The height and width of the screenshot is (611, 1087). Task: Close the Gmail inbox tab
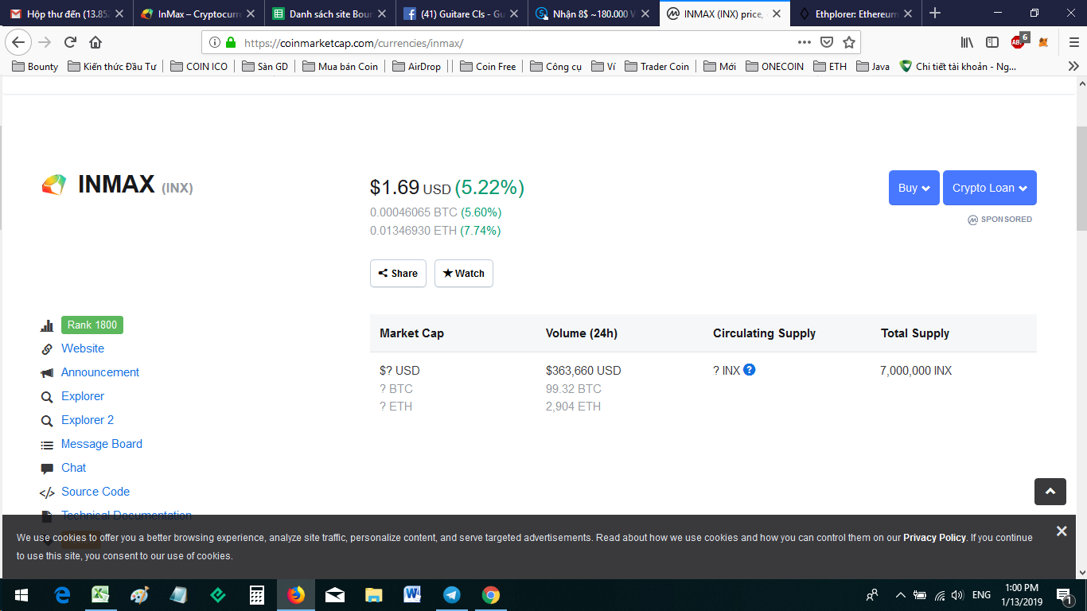pos(119,14)
